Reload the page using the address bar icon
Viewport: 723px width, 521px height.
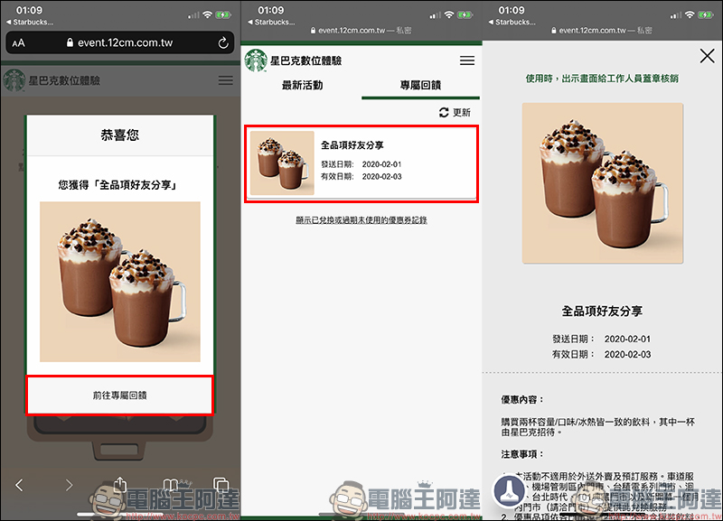223,43
